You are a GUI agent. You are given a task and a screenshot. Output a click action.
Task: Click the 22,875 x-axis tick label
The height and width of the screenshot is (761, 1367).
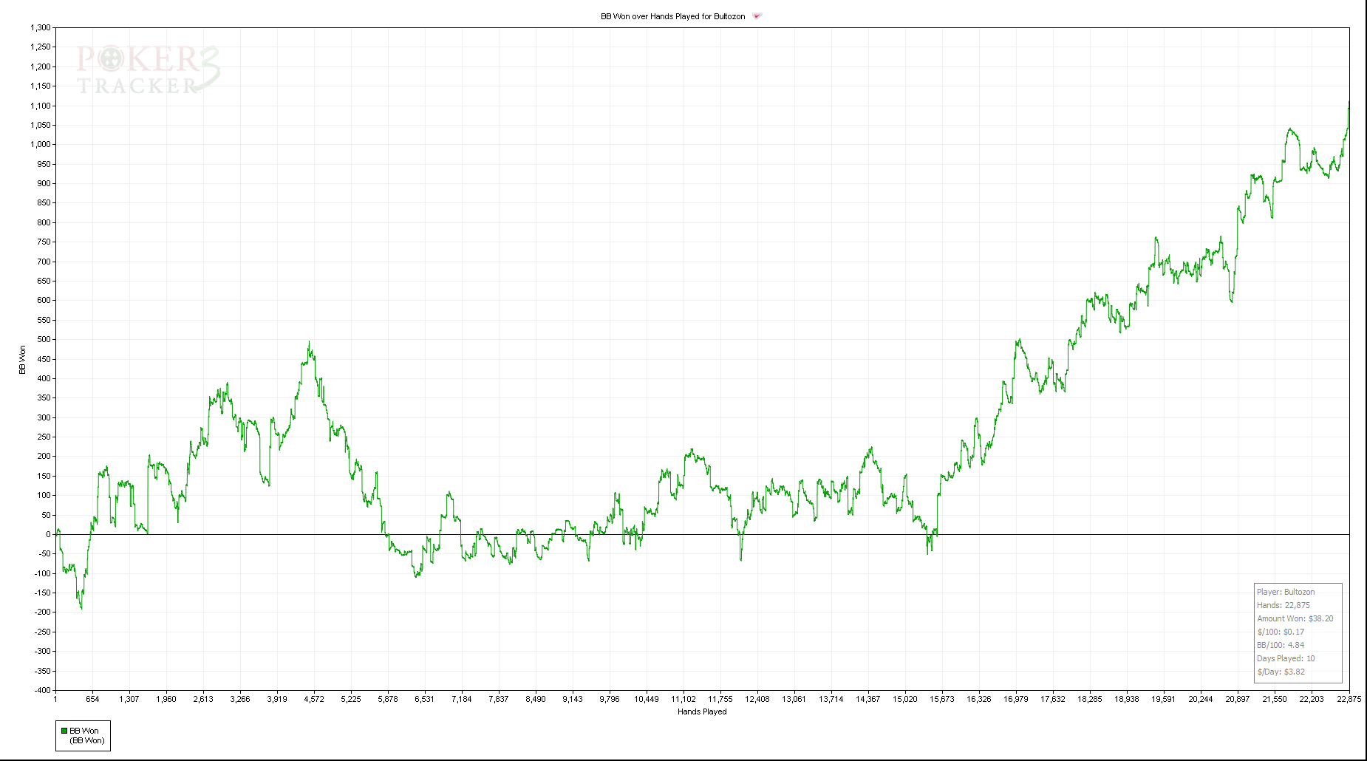1349,699
